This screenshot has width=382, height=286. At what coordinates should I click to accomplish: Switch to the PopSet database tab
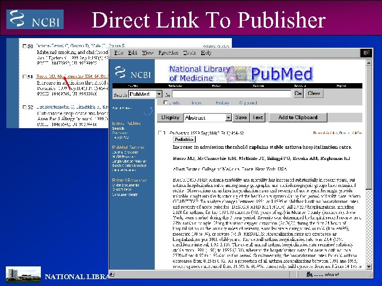[341, 86]
